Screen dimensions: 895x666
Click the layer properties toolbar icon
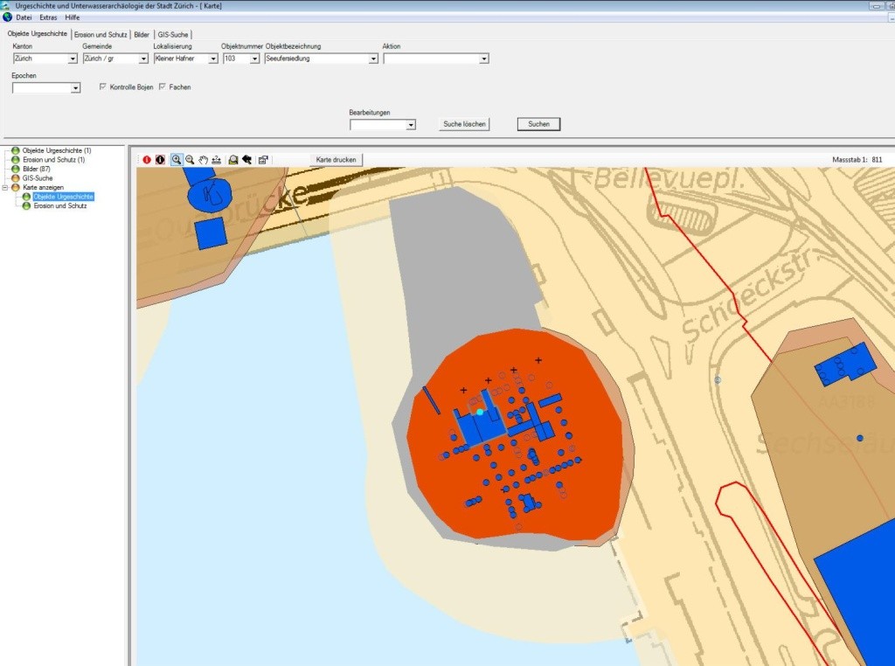pyautogui.click(x=263, y=160)
